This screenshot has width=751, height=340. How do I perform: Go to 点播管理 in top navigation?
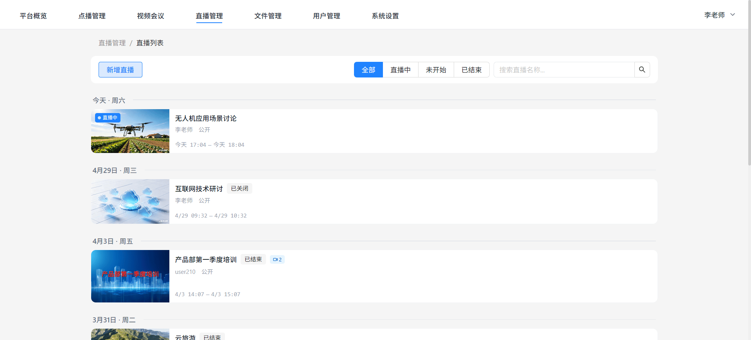(92, 16)
